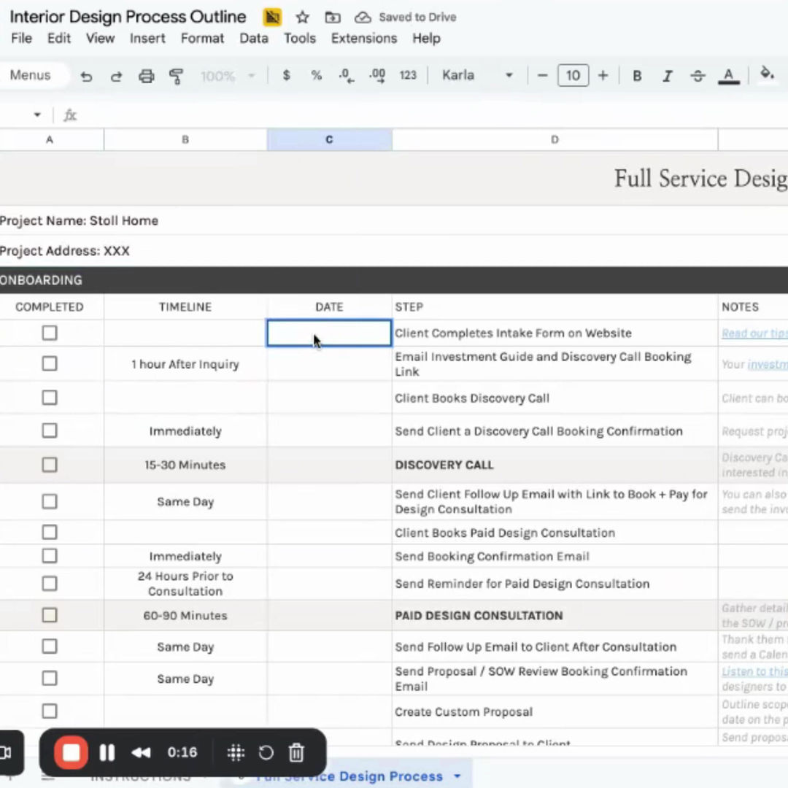Open the Format menu

[202, 39]
